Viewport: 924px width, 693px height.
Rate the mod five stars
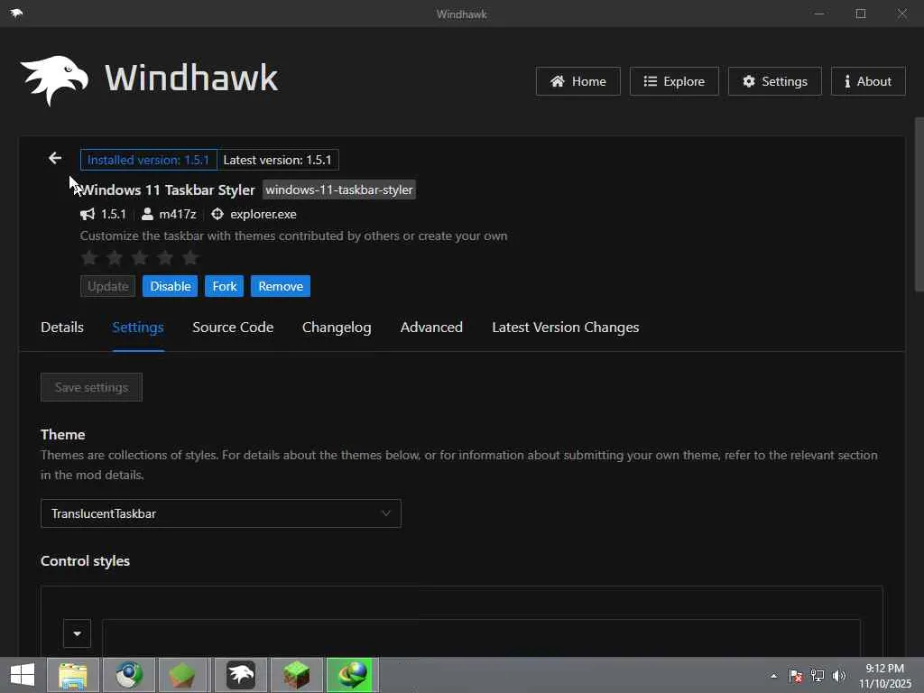click(x=190, y=257)
